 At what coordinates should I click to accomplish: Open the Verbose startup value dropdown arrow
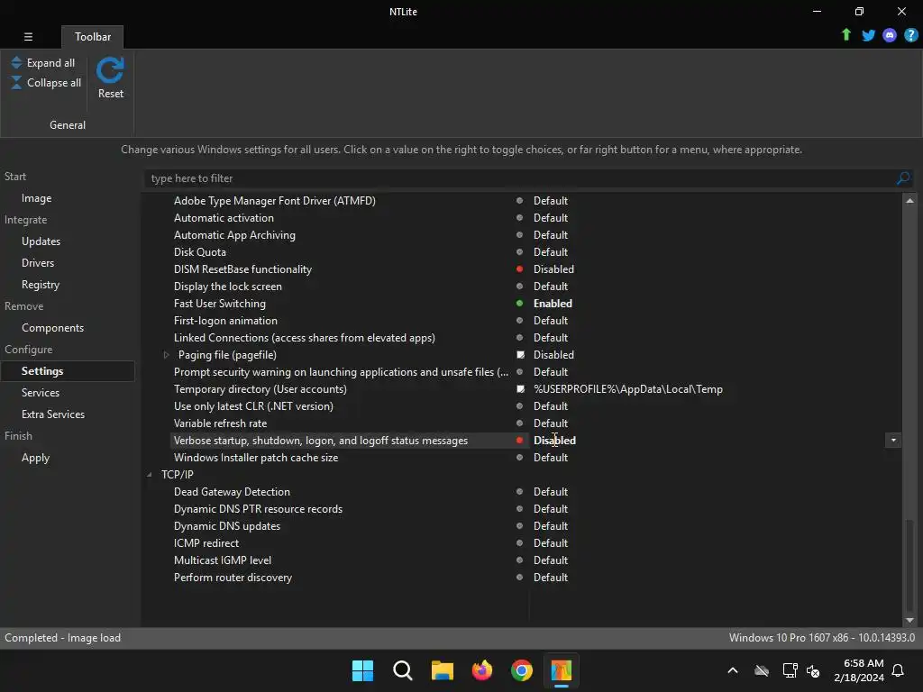[x=893, y=440]
